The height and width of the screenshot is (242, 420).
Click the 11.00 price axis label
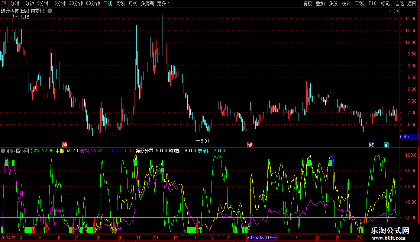[411, 19]
